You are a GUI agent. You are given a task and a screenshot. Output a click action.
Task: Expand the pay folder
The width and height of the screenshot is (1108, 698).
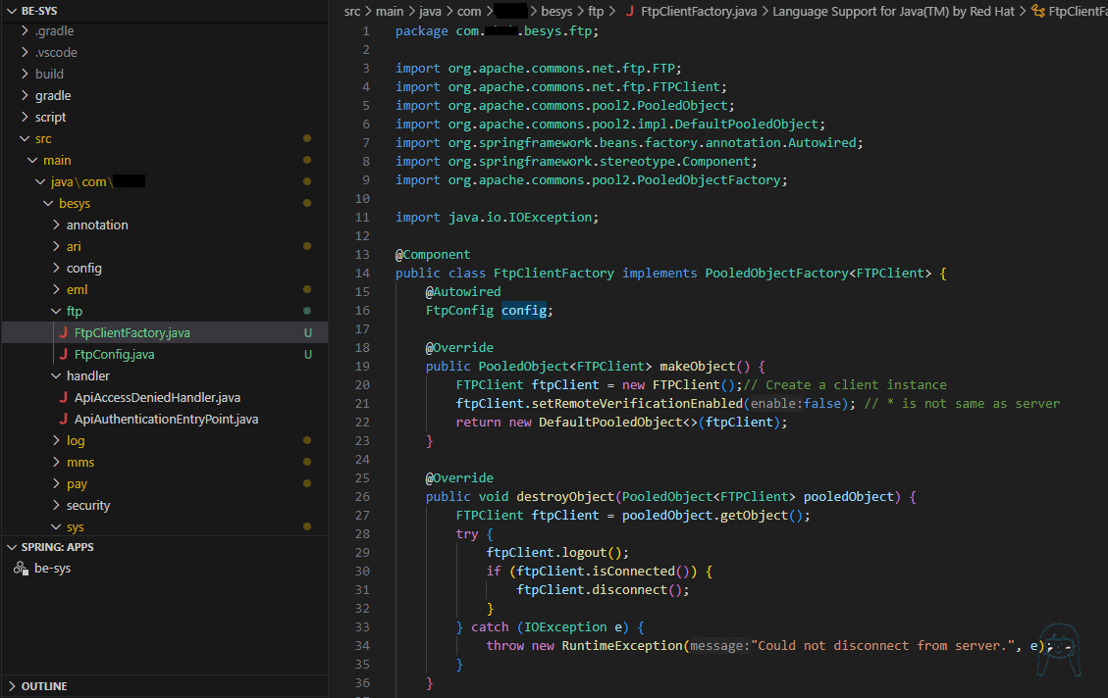pos(57,484)
